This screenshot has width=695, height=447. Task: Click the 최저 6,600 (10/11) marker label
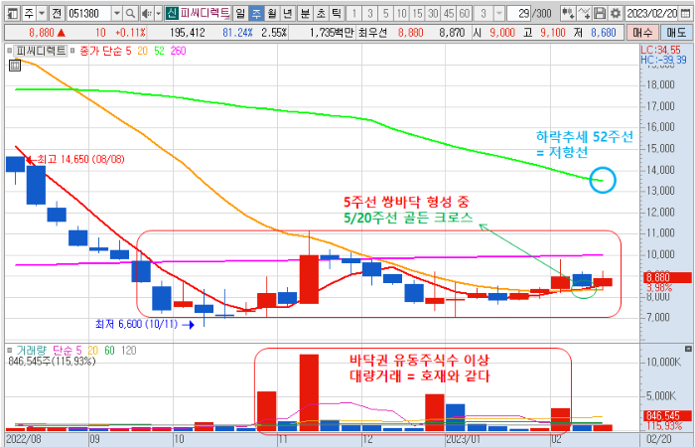tap(136, 324)
